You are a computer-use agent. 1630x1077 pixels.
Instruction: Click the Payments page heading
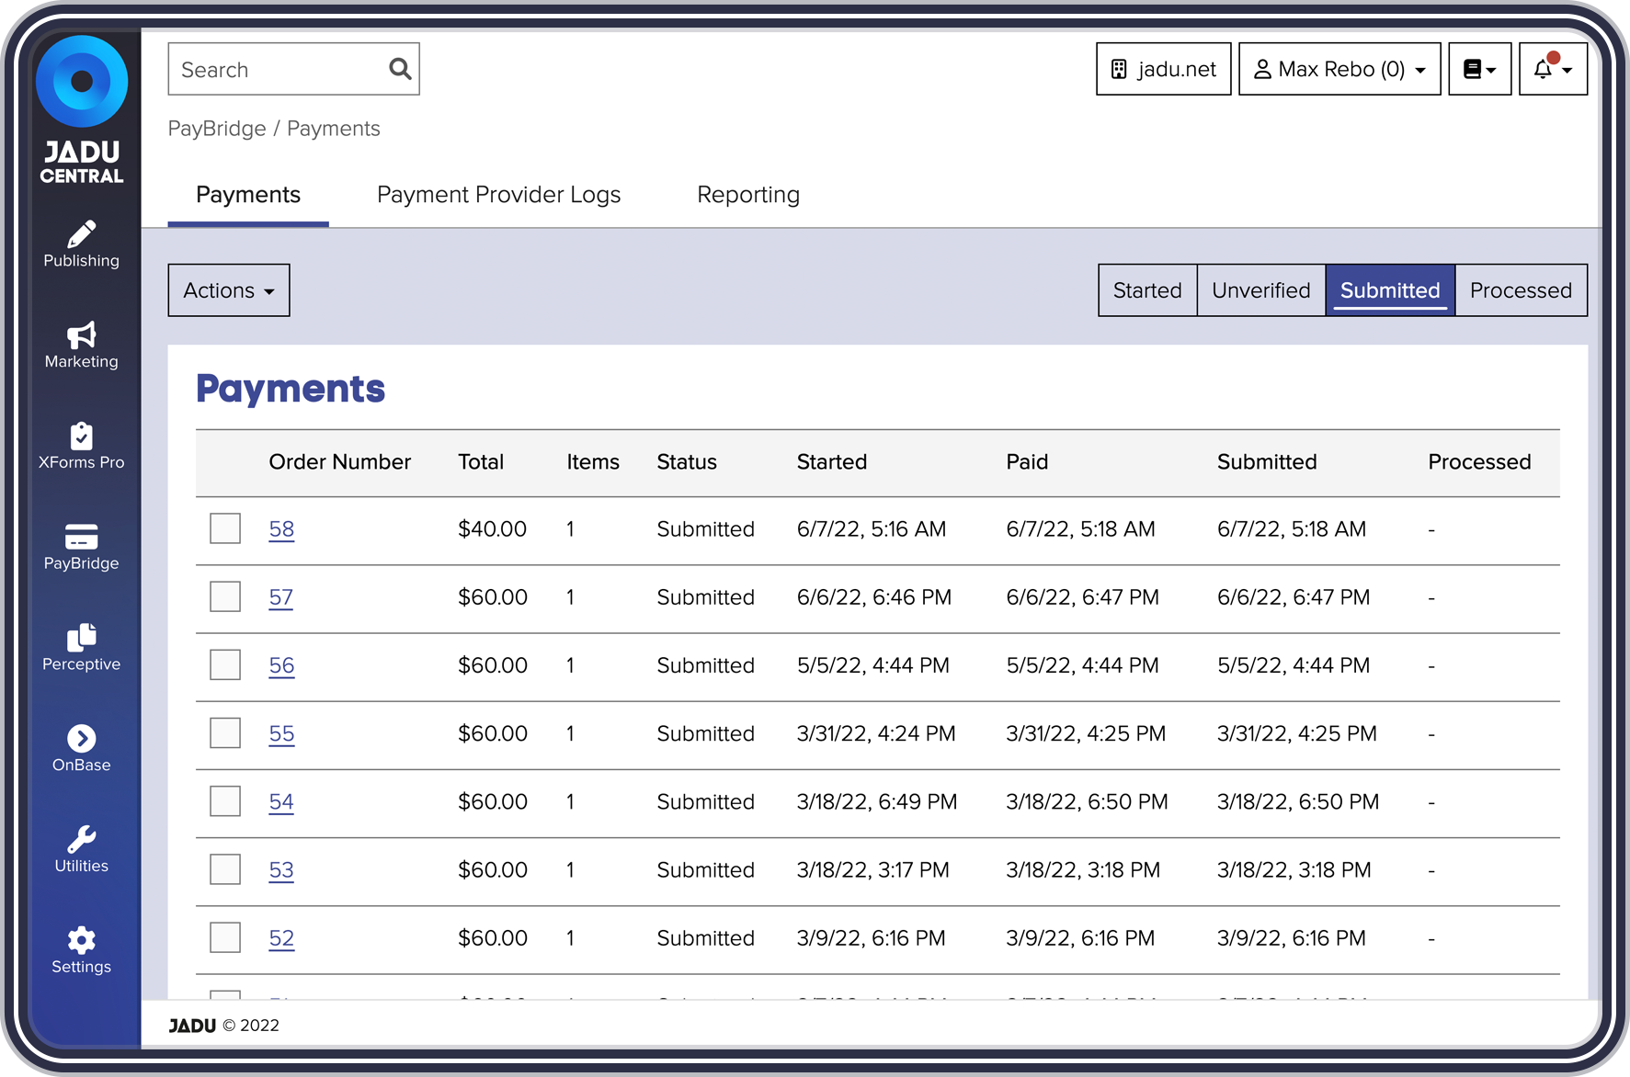(x=291, y=389)
